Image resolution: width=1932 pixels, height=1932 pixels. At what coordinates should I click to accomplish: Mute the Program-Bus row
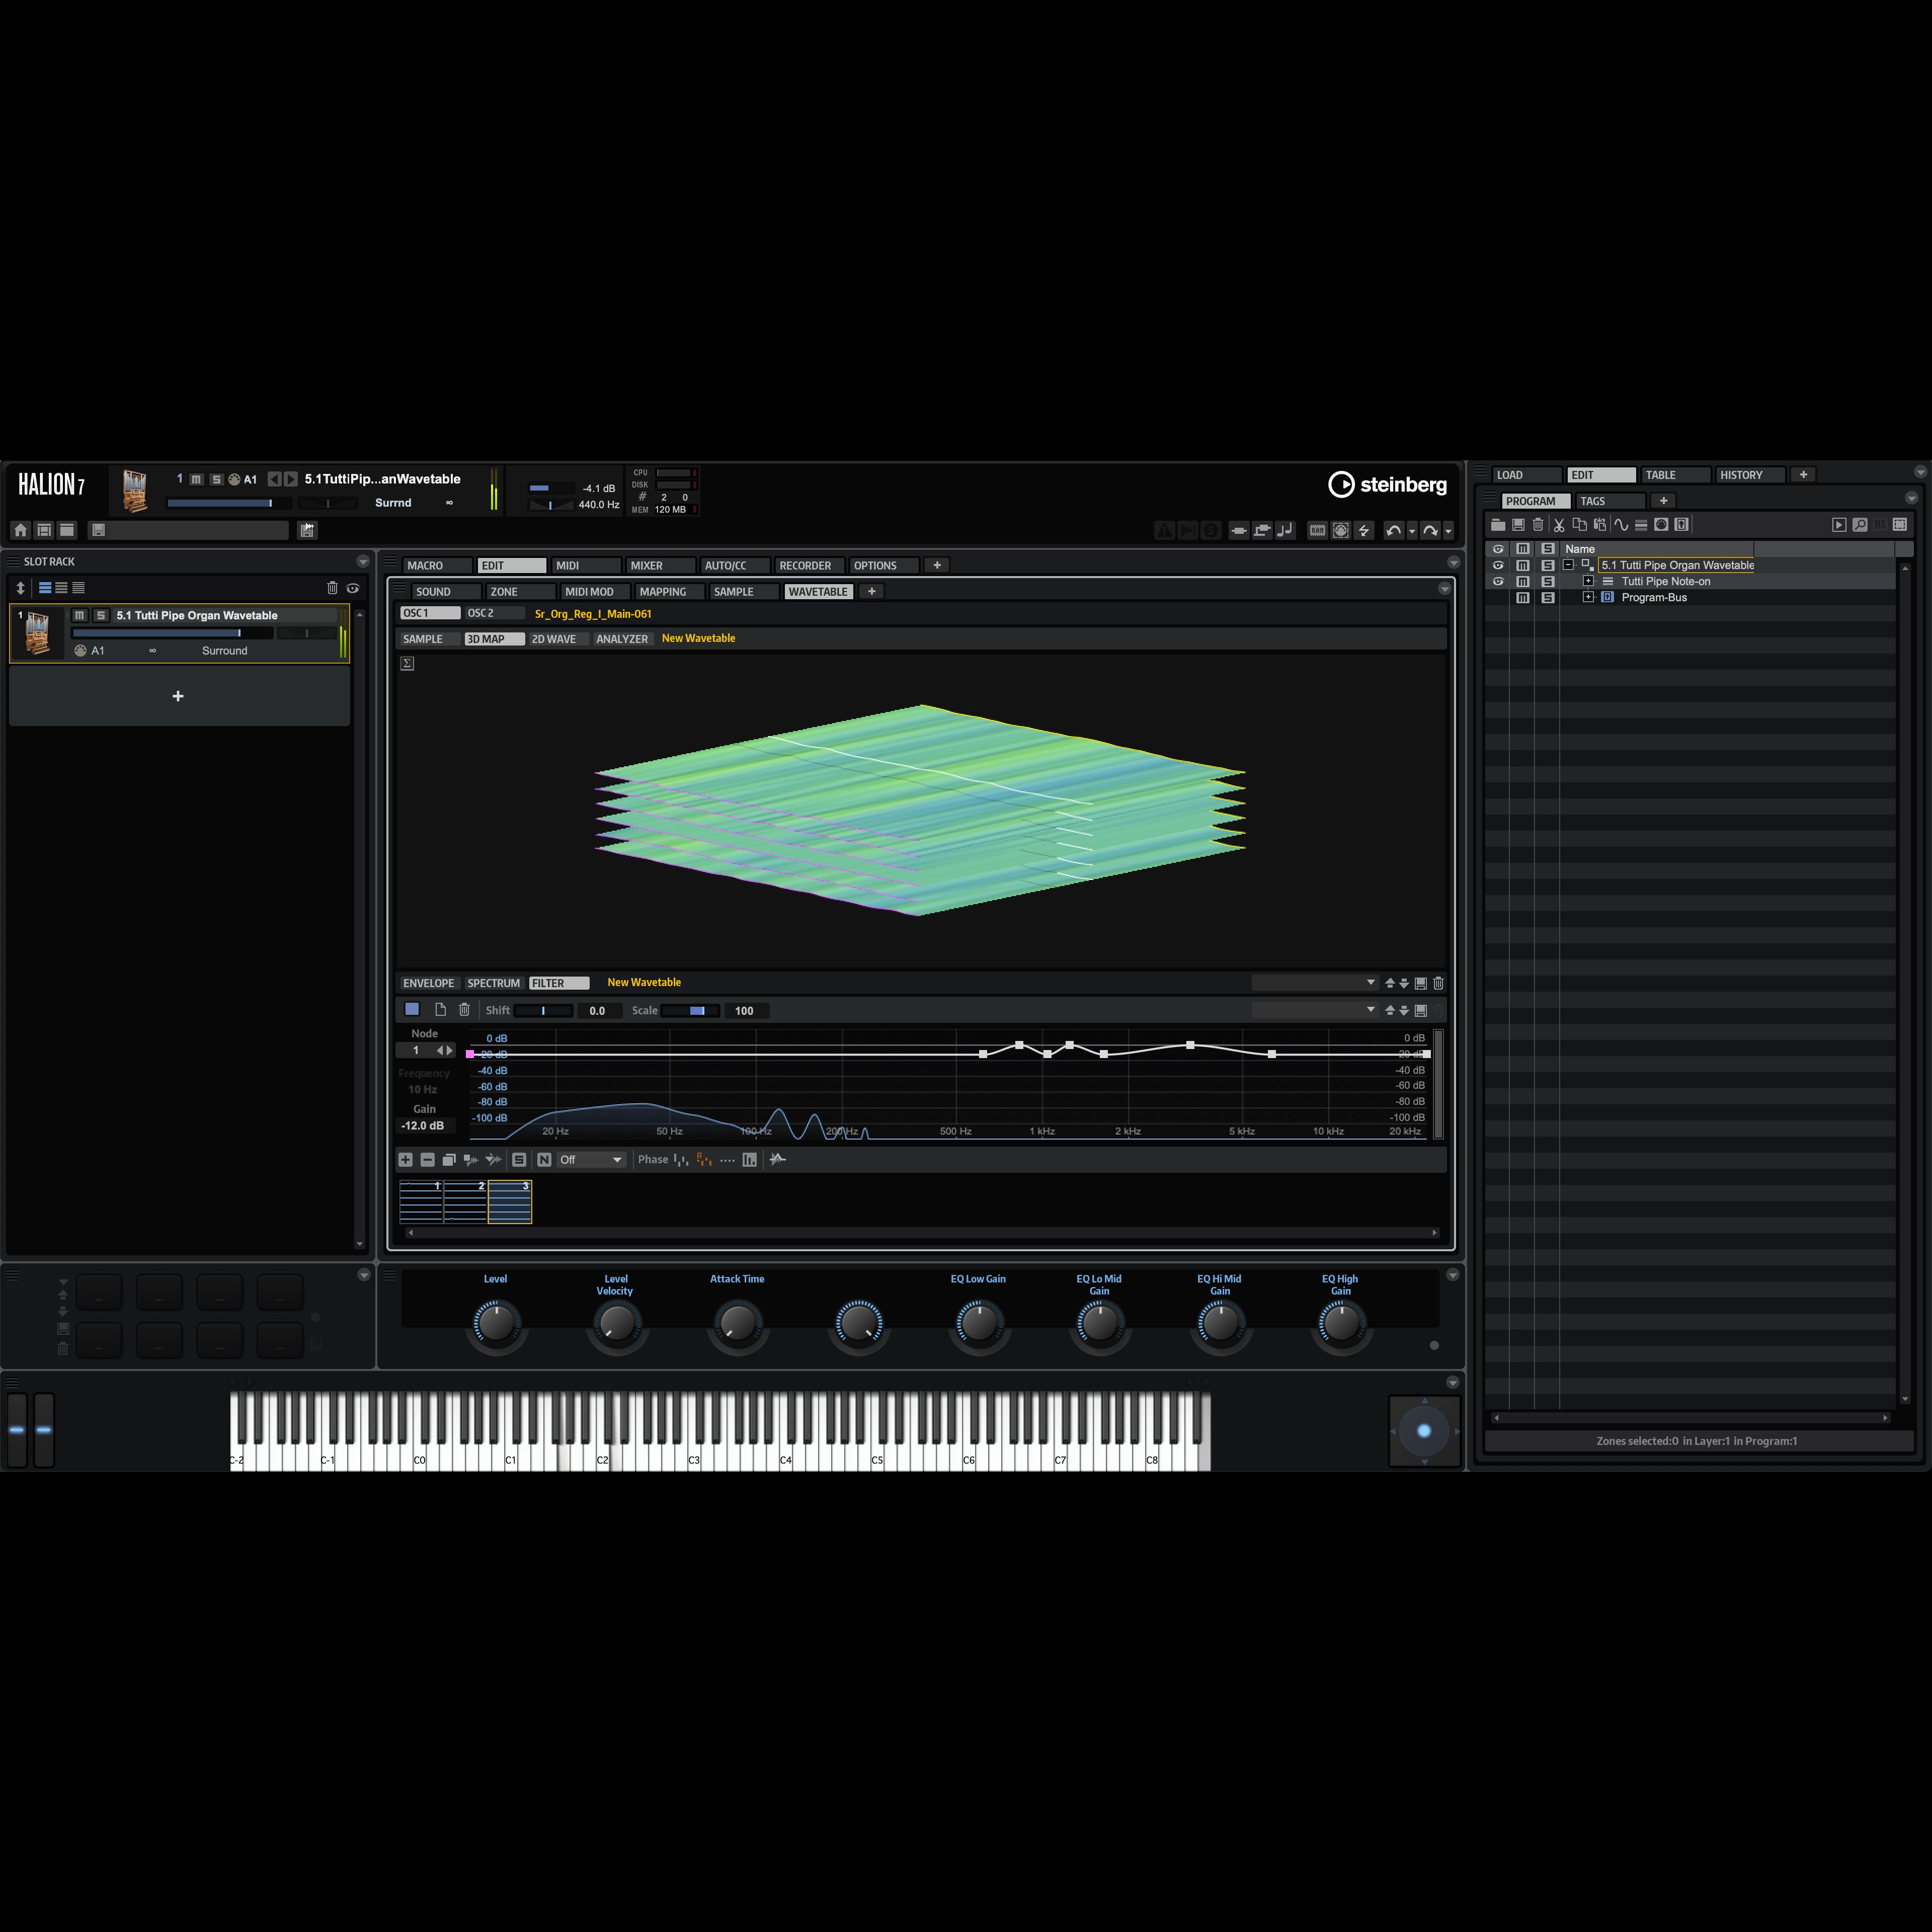click(1523, 597)
